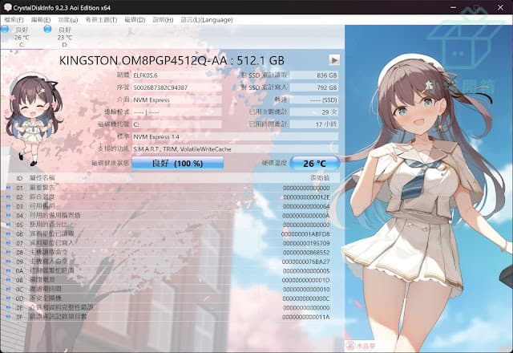
Task: Click raw value 00000000000010
Action: (306, 290)
